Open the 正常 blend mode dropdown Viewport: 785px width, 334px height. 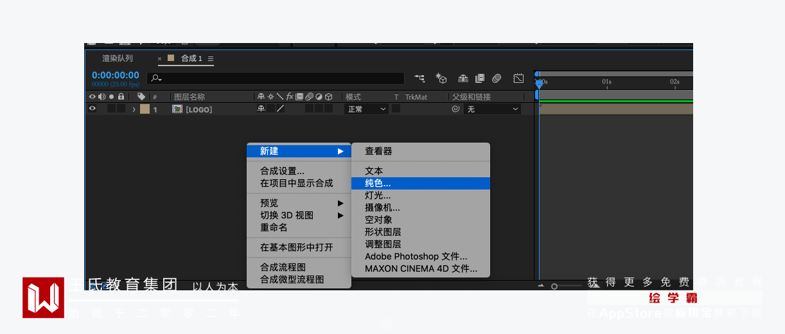pos(367,109)
